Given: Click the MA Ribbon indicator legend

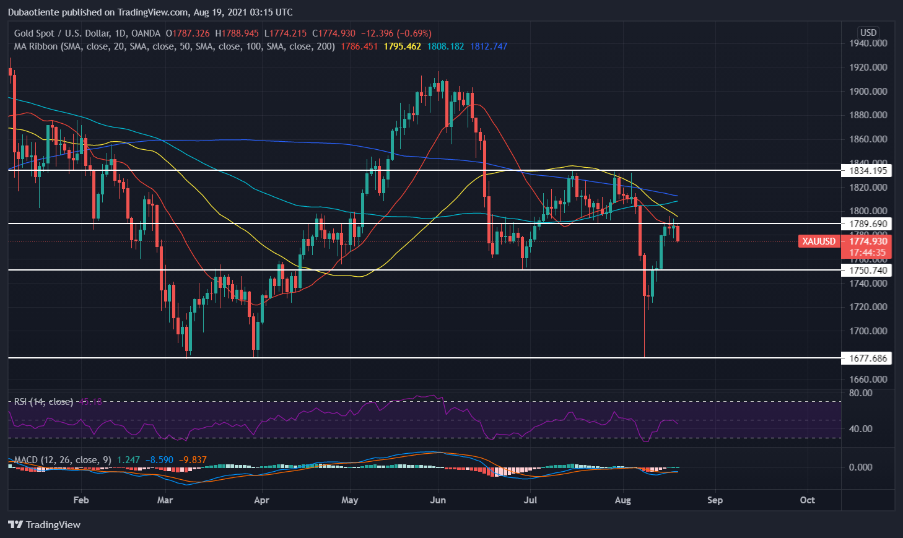Looking at the screenshot, I should (x=175, y=46).
